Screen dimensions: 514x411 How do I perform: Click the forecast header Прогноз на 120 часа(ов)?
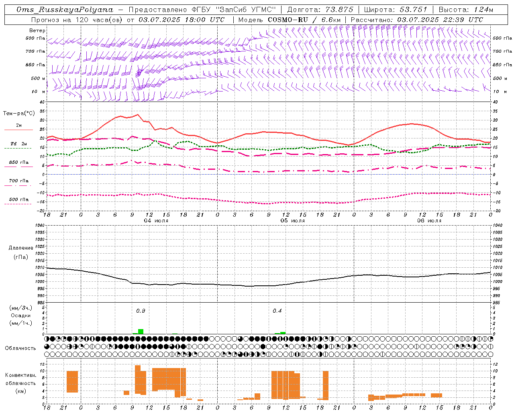coord(77,20)
